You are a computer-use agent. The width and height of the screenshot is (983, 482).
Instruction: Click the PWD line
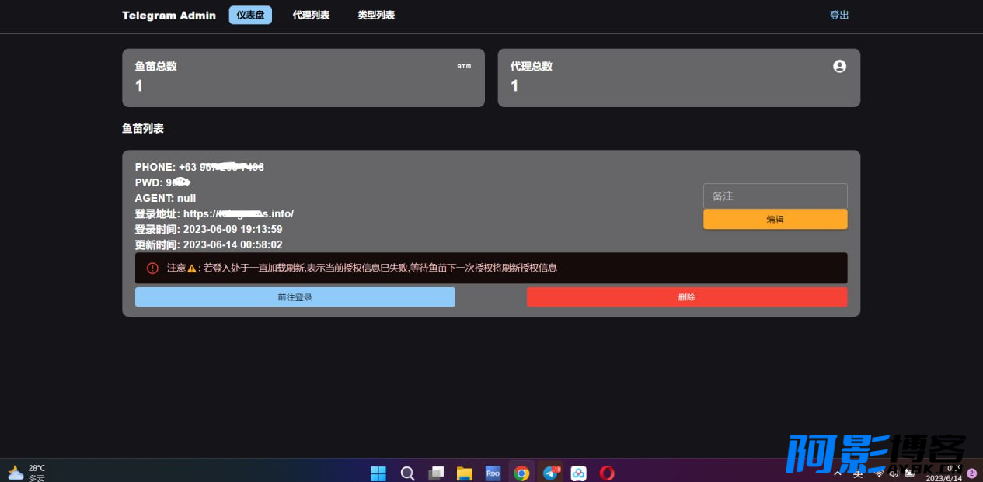coord(163,182)
